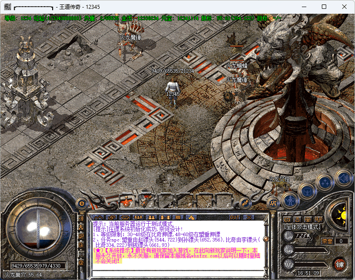
Task: Click the Exp orb
Action: coord(289,250)
